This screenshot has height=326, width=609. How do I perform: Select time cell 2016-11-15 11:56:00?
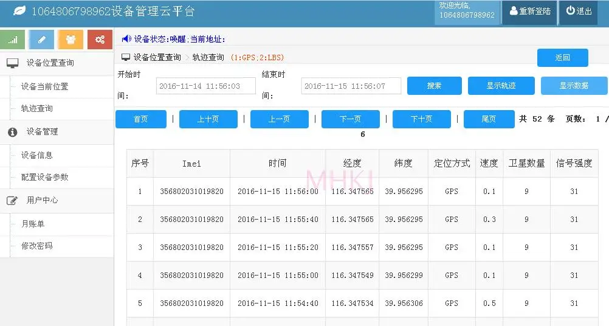(x=278, y=192)
